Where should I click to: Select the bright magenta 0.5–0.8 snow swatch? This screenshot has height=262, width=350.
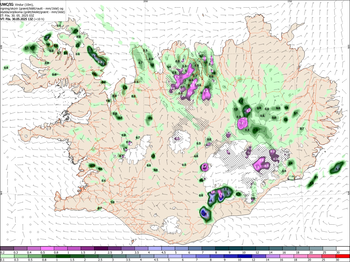[47, 249]
